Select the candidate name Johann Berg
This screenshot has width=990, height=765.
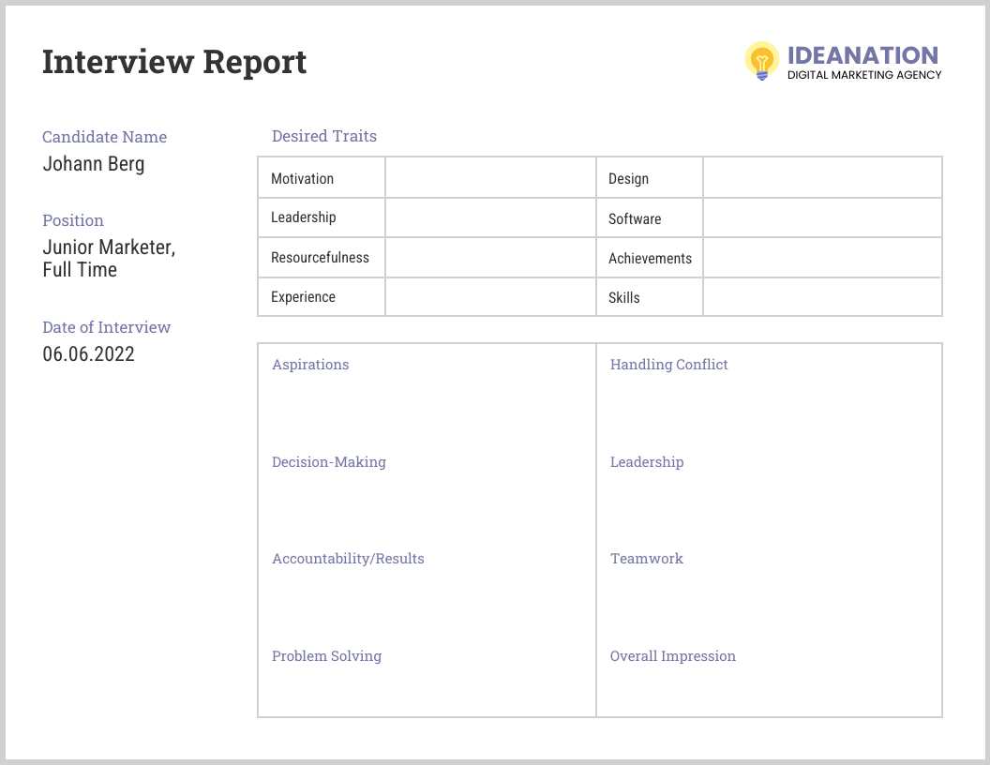pyautogui.click(x=94, y=164)
